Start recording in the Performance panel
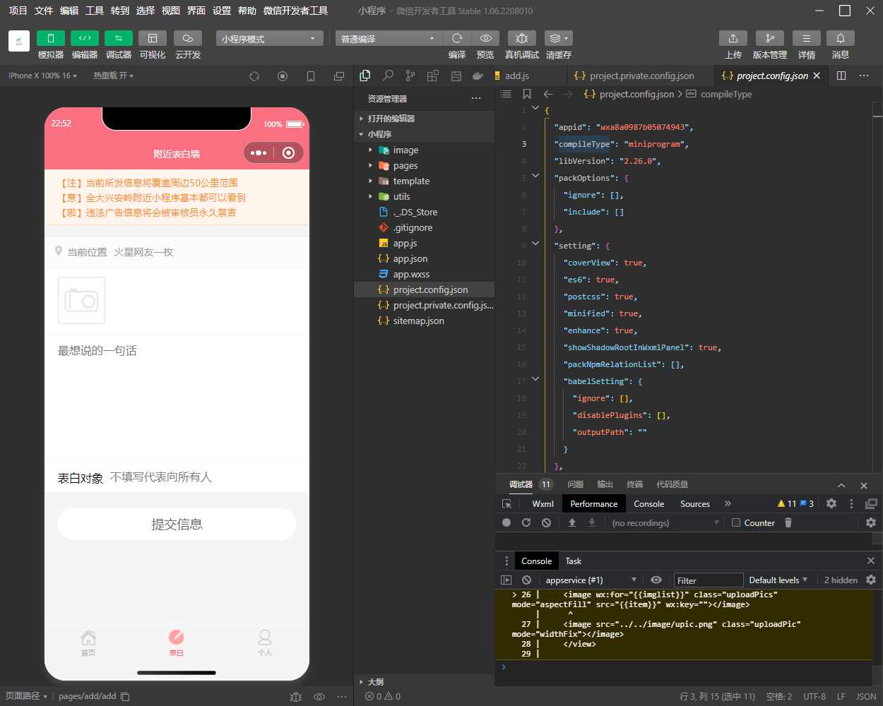This screenshot has width=883, height=706. coord(505,522)
